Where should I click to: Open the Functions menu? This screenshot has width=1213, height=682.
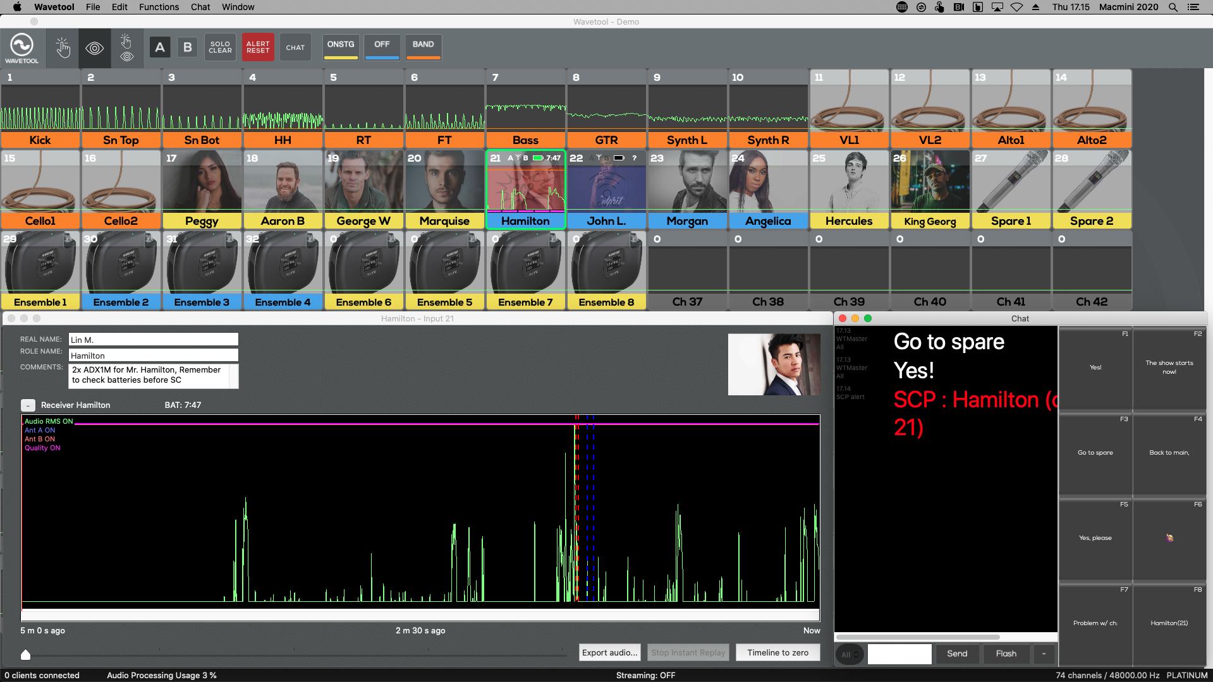[x=159, y=7]
